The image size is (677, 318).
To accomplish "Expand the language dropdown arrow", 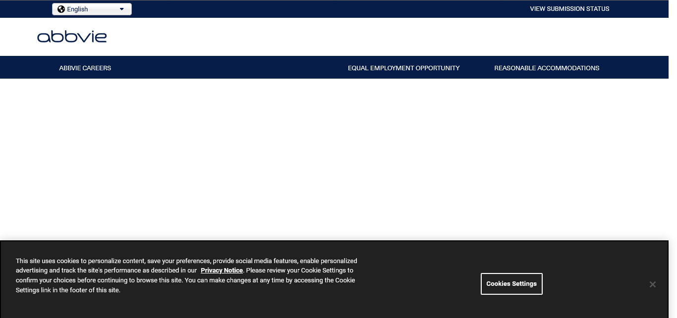I will tap(122, 9).
